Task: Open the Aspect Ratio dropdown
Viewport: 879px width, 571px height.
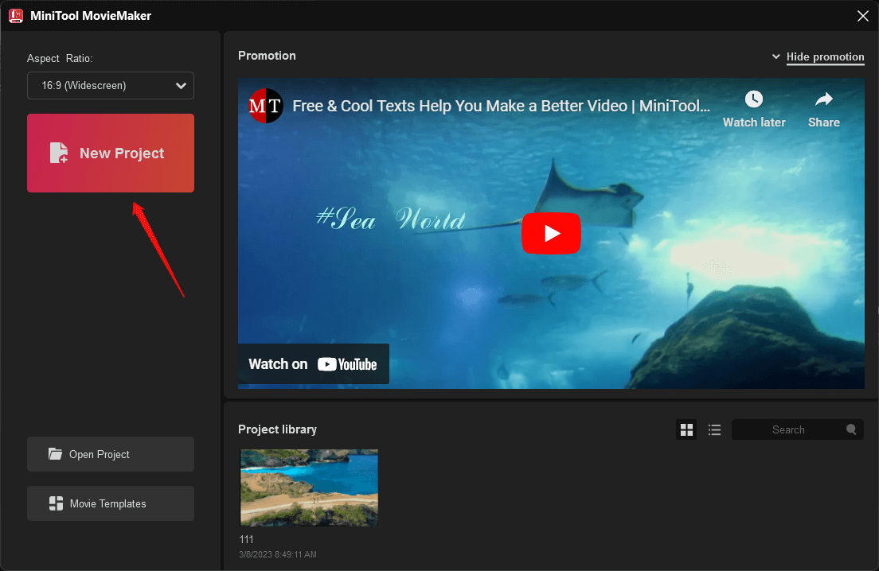Action: [111, 86]
